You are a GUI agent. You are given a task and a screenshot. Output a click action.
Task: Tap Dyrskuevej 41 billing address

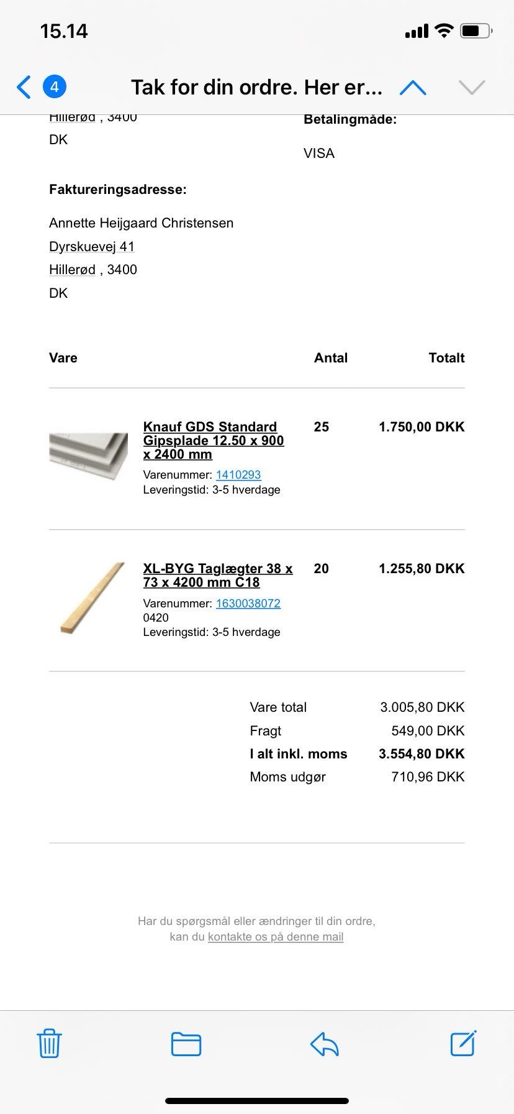[x=92, y=246]
